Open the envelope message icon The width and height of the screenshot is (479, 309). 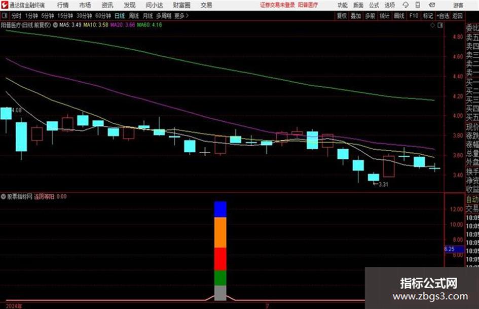click(x=432, y=5)
